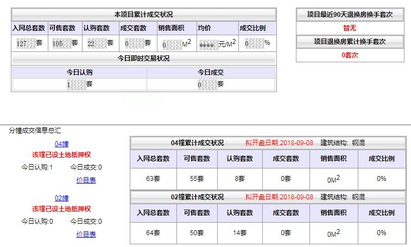Click the 分幢成交信息总汇 section label

click(x=35, y=130)
